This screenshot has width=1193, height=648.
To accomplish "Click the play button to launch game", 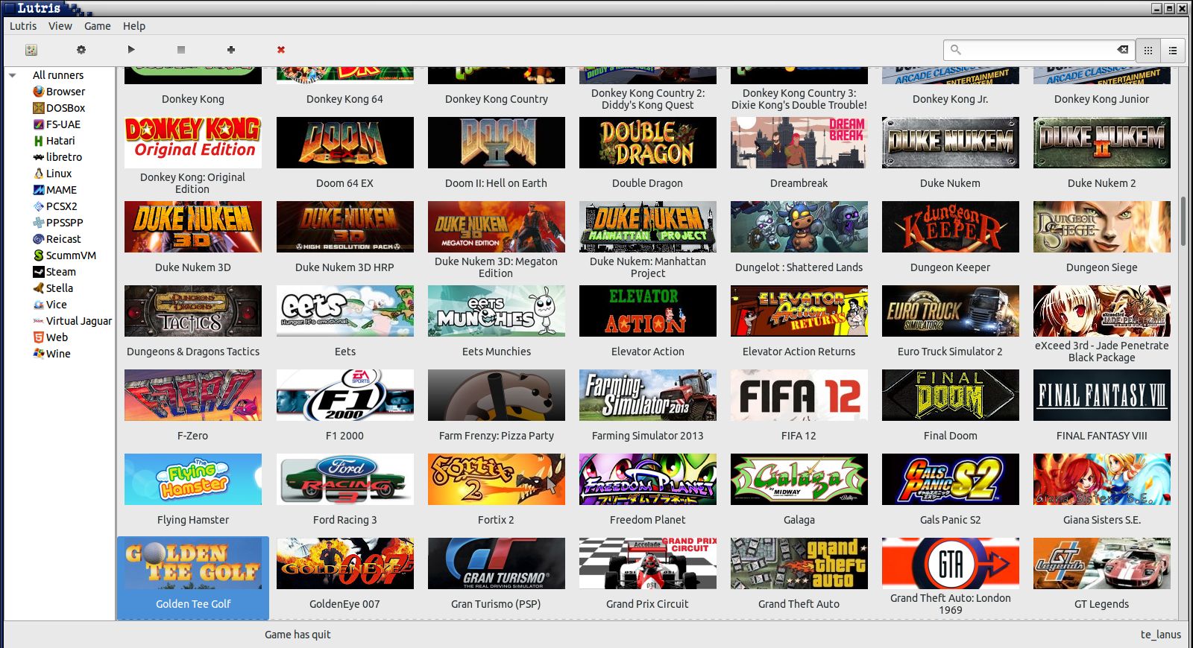I will point(131,49).
